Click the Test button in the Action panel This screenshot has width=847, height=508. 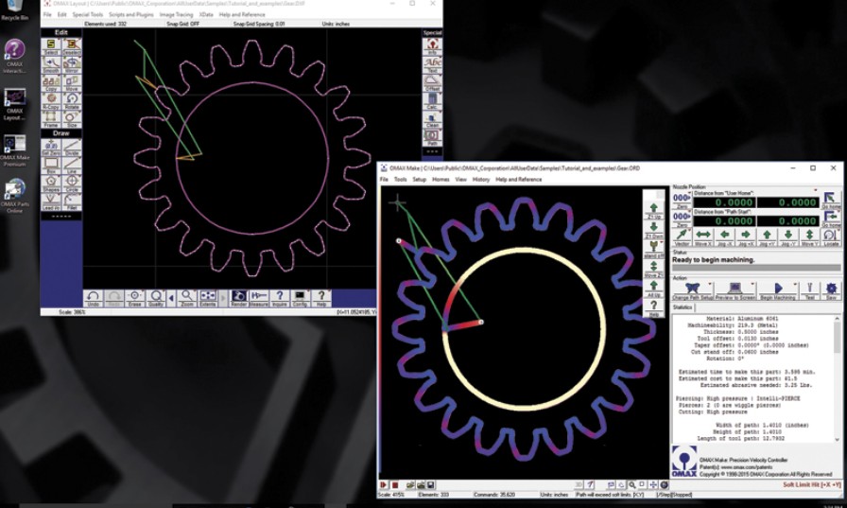[x=809, y=290]
